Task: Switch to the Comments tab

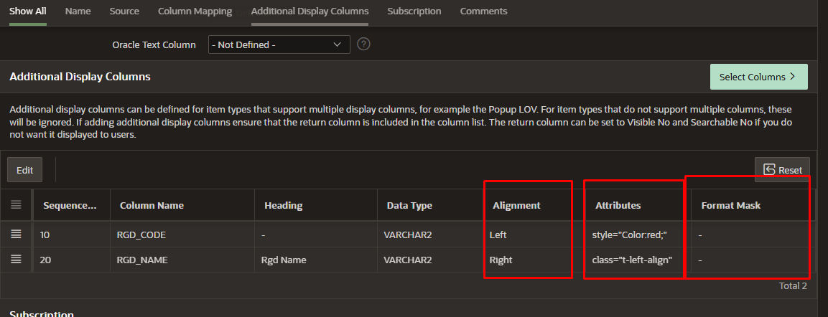Action: pyautogui.click(x=483, y=11)
